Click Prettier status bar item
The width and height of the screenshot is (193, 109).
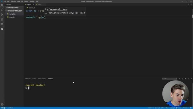pos(185,108)
